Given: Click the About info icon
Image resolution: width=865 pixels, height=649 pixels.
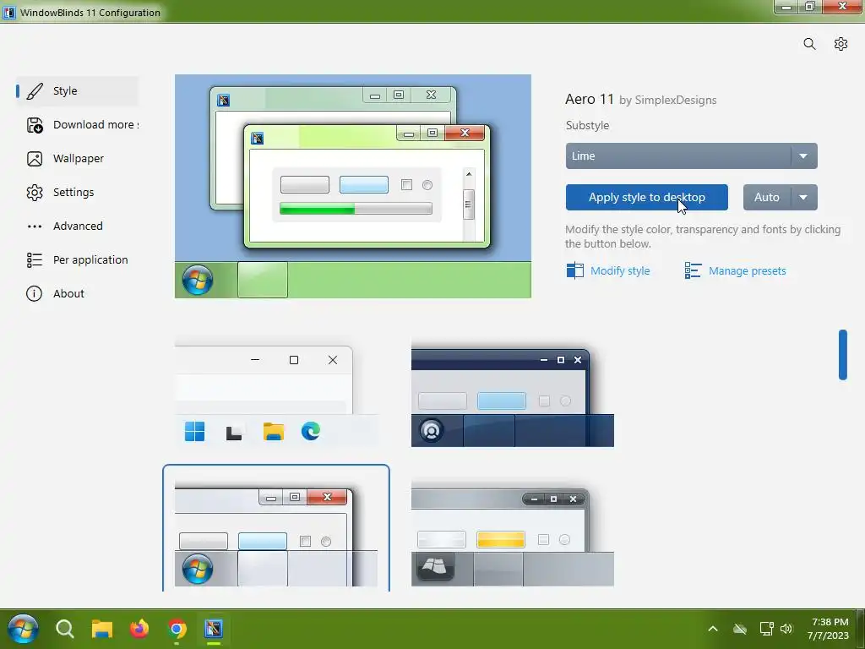Looking at the screenshot, I should pyautogui.click(x=34, y=293).
